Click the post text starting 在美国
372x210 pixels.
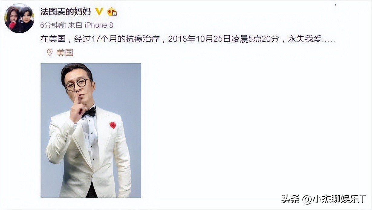click(188, 39)
